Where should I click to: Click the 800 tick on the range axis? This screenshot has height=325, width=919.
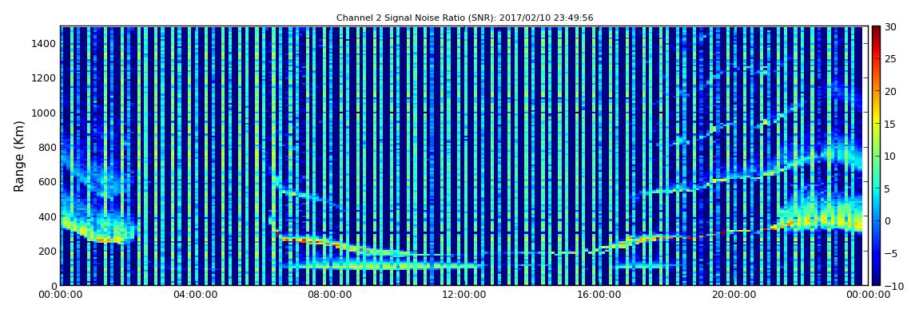[47, 148]
